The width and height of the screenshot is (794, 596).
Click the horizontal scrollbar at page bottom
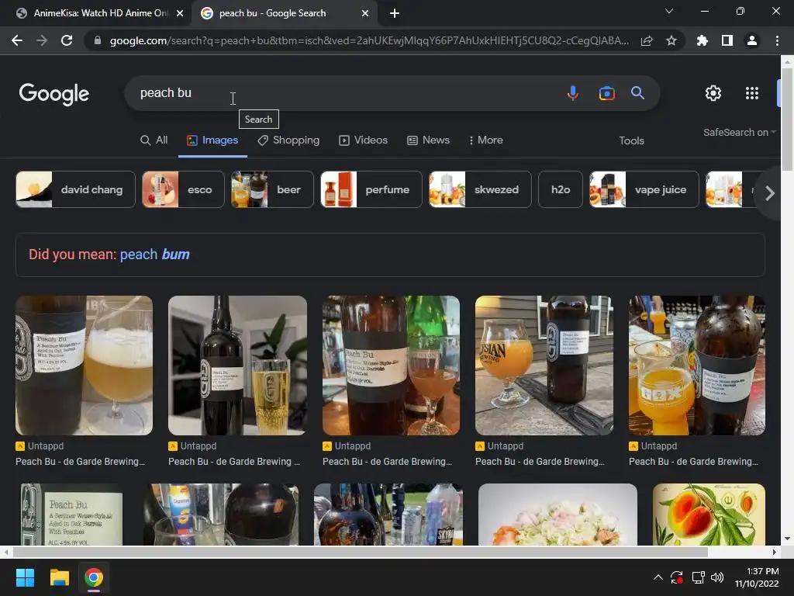(360, 552)
